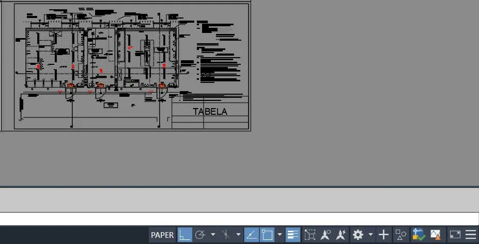Toggle 2D Object Snap off

pos(267,235)
